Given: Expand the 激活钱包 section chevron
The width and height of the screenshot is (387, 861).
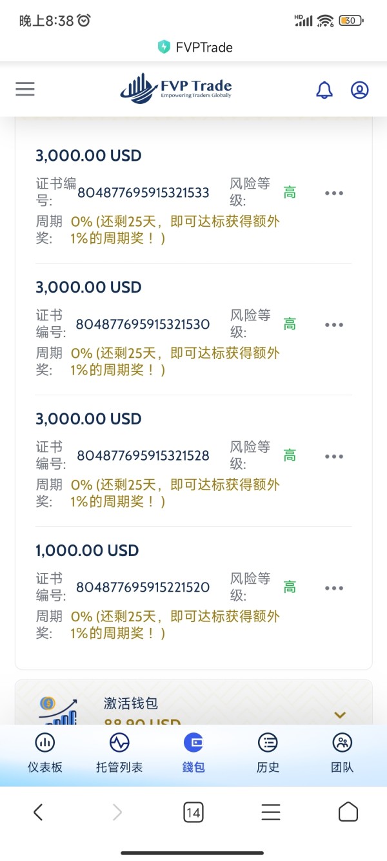Looking at the screenshot, I should [x=340, y=714].
